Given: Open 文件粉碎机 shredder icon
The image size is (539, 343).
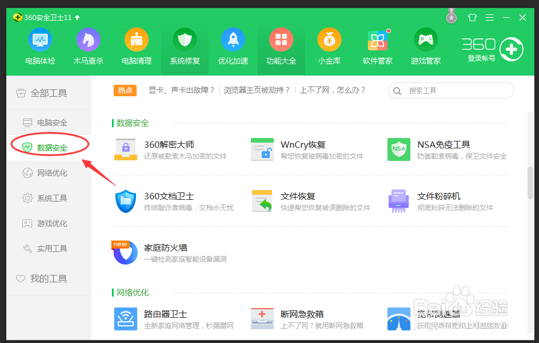Looking at the screenshot, I should click(x=399, y=201).
